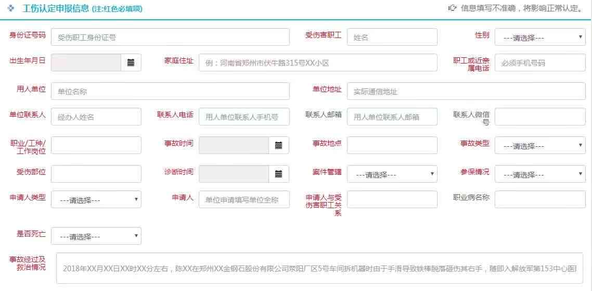Image resolution: width=592 pixels, height=291 pixels.
Task: Open the 申请人类型 dropdown
Action: pos(96,199)
